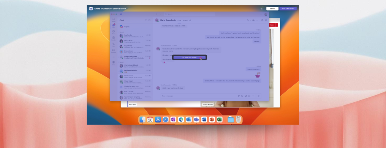Screen dimensions: 386x148
Task: Switch to the Shared tab in chat
Action: (x=185, y=20)
